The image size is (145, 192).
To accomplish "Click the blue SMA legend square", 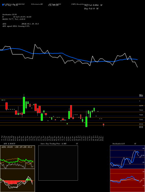I will 3,5.
